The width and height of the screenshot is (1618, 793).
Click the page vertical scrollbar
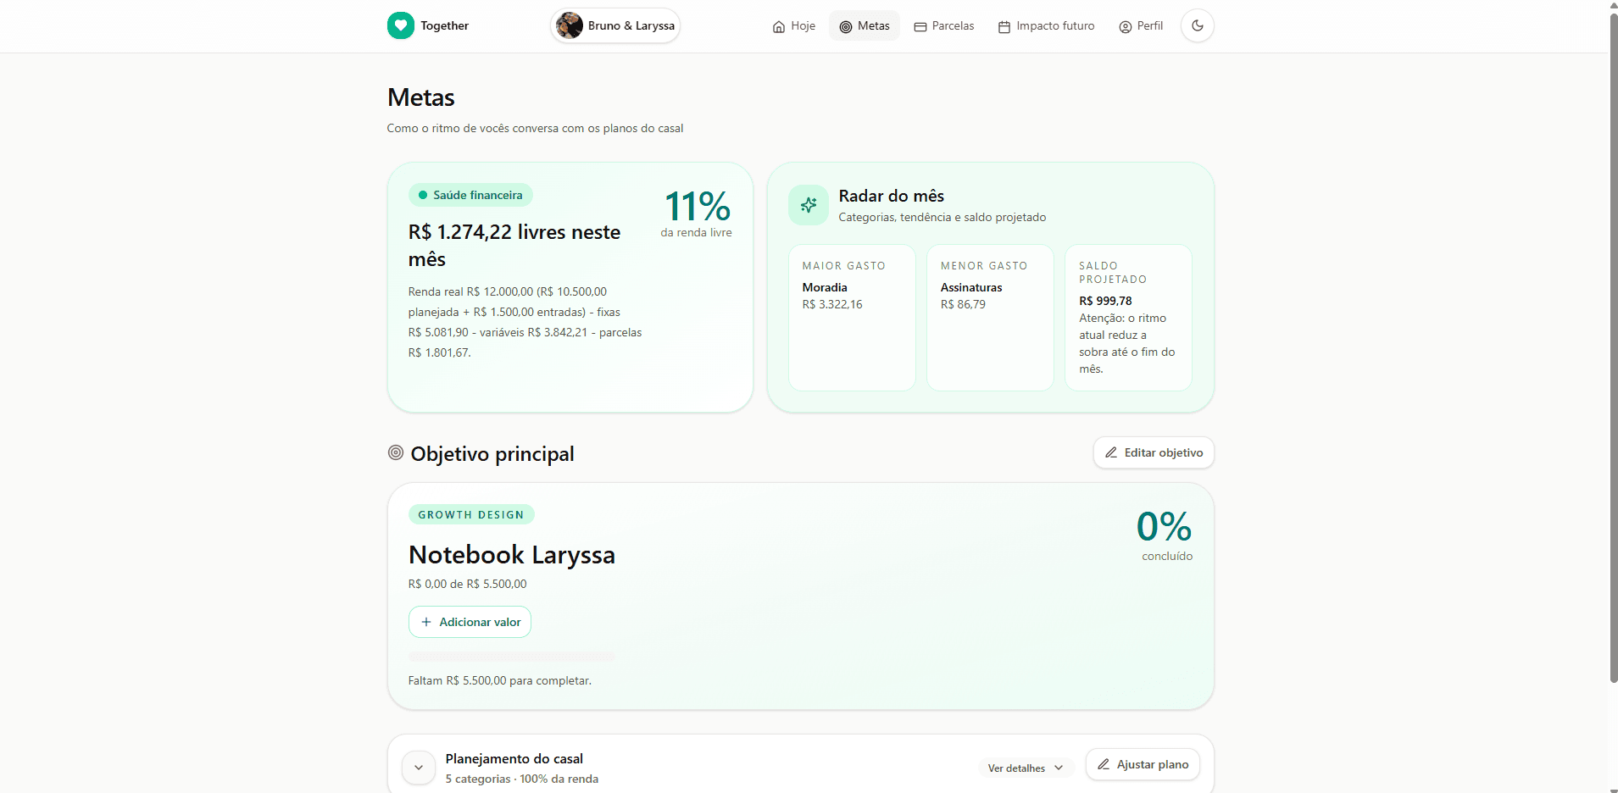[1613, 347]
